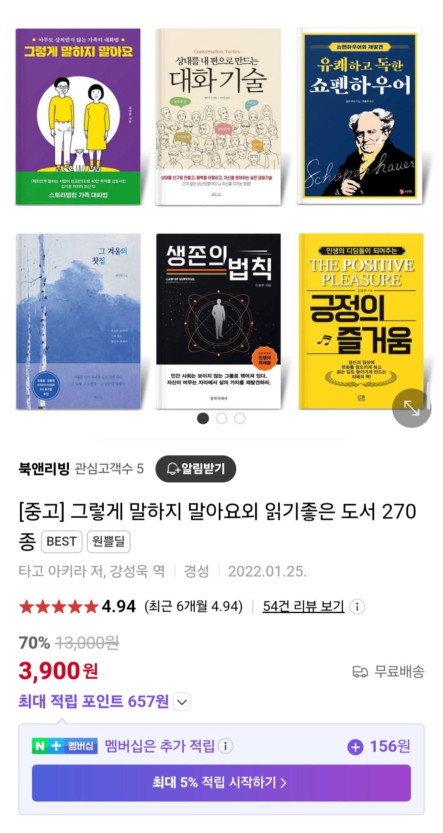Expand the 최대 적립 포인트 dropdown chevron
443x833 pixels.
pos(182,702)
